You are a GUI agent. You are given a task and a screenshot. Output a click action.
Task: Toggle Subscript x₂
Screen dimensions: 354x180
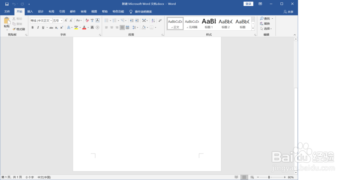click(56, 28)
